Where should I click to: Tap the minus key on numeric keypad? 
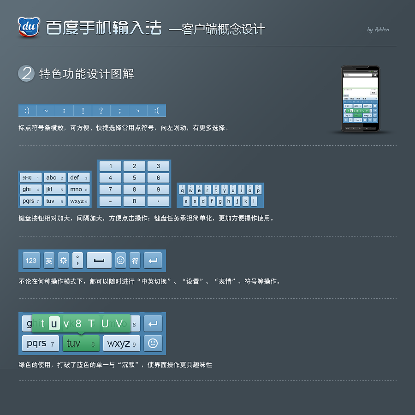coord(110,201)
